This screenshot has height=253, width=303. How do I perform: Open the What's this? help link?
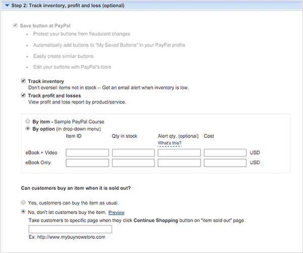pos(170,143)
